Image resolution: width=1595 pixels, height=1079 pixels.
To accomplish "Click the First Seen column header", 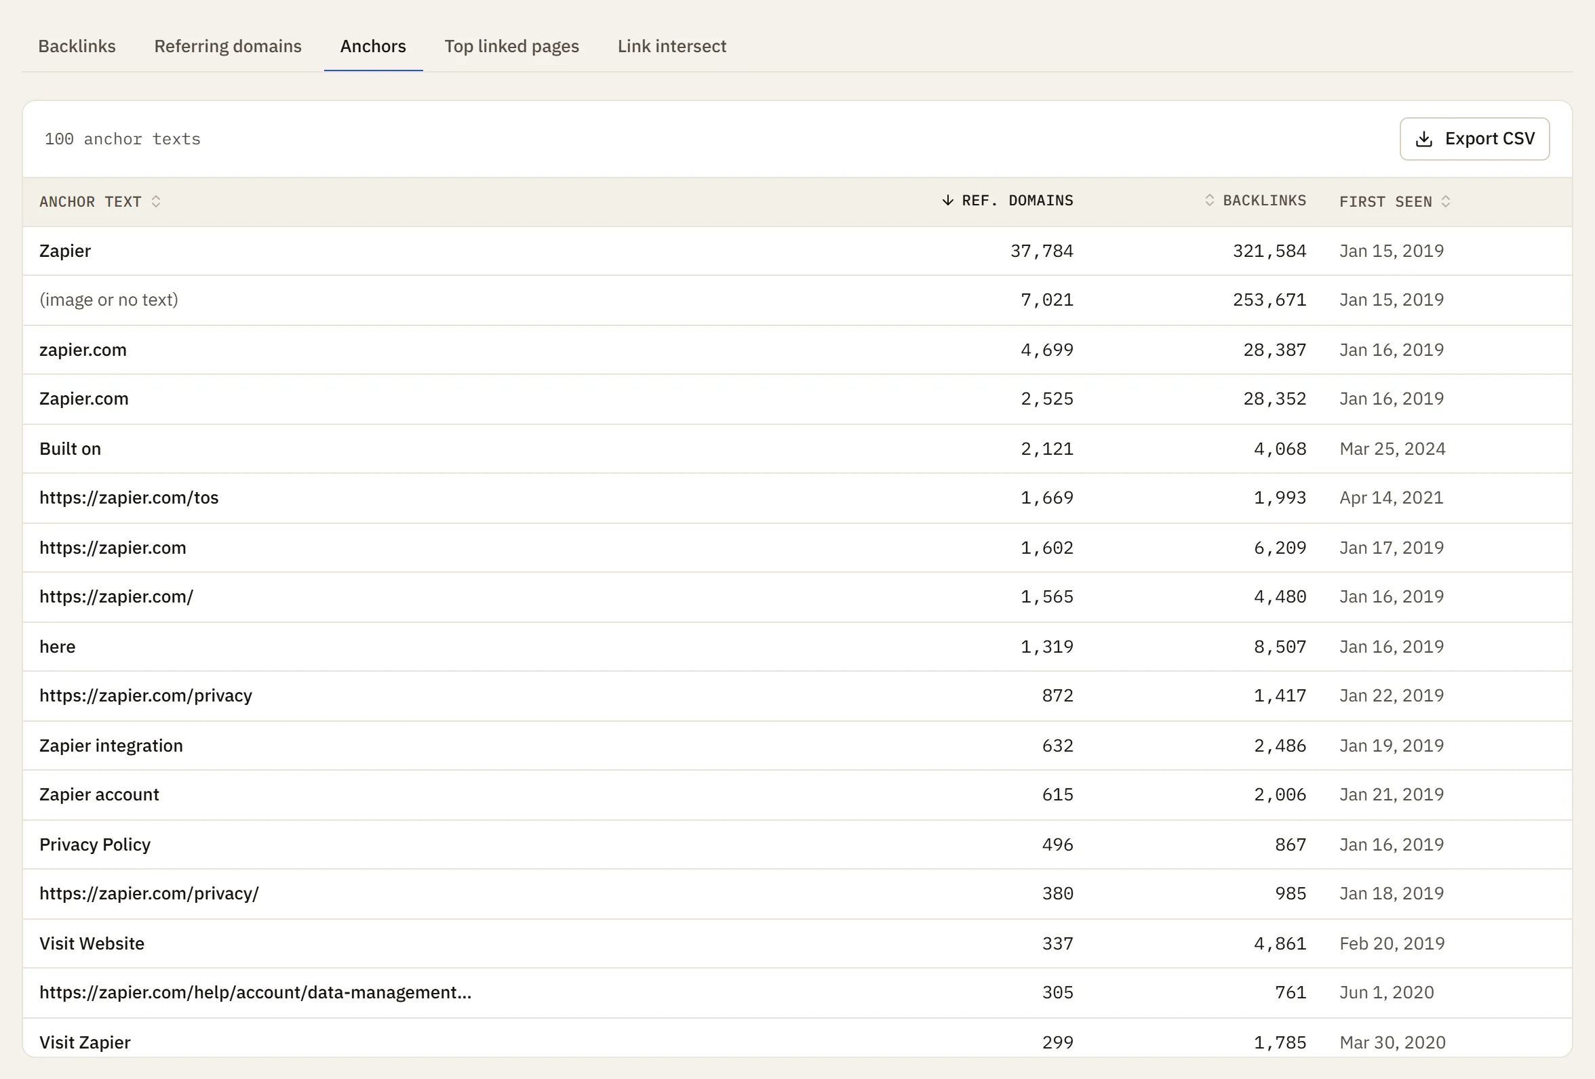I will (x=1385, y=202).
